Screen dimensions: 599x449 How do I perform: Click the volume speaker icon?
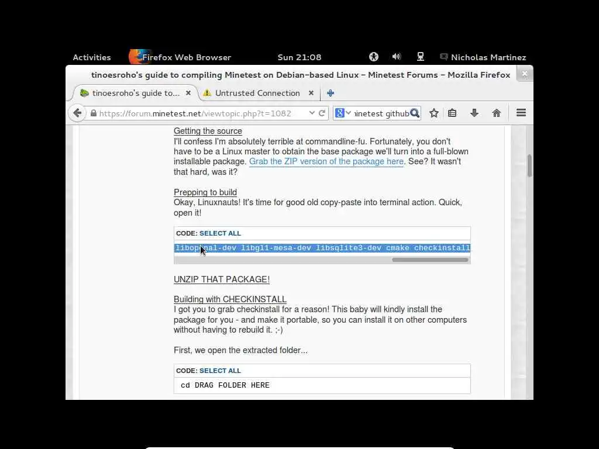pos(397,57)
